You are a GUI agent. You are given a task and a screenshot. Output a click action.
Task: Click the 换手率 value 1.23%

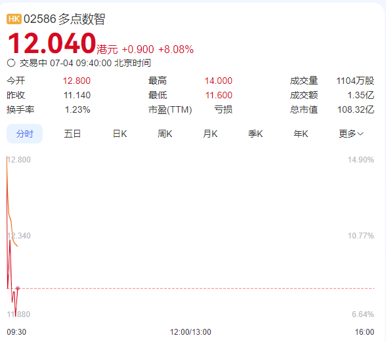click(x=77, y=109)
